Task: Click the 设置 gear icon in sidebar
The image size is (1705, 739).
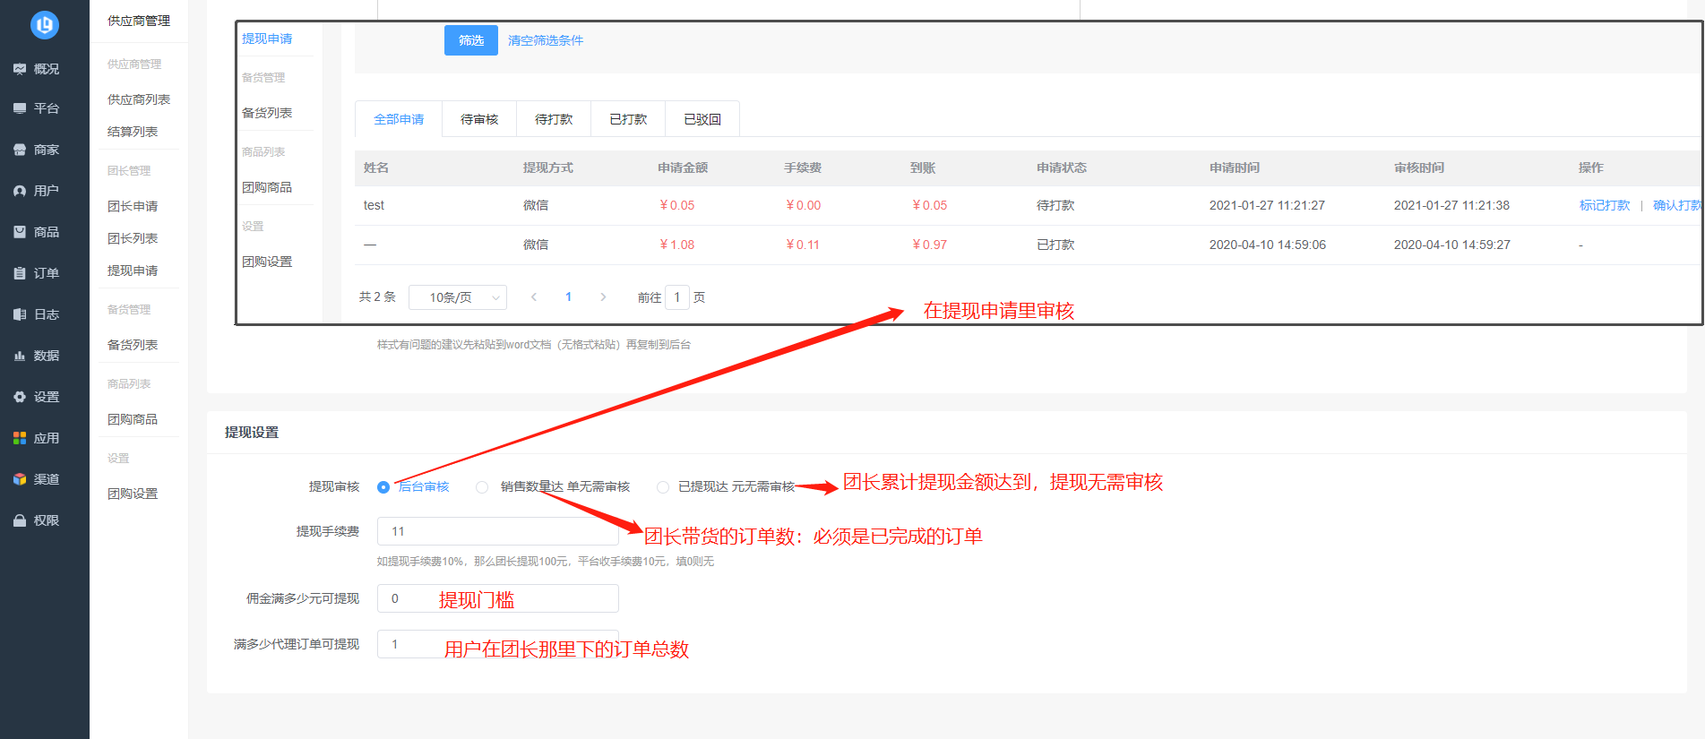Action: (x=20, y=397)
